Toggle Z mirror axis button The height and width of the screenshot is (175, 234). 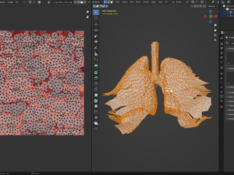coord(200,6)
